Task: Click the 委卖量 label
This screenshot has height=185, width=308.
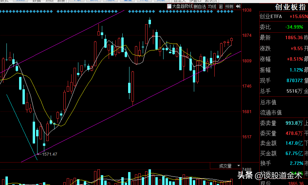Action: [x=268, y=123]
